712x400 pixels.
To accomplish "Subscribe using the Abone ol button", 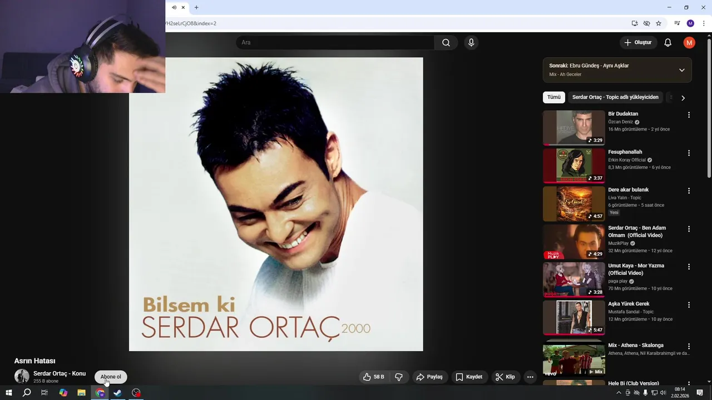I will 111,377.
